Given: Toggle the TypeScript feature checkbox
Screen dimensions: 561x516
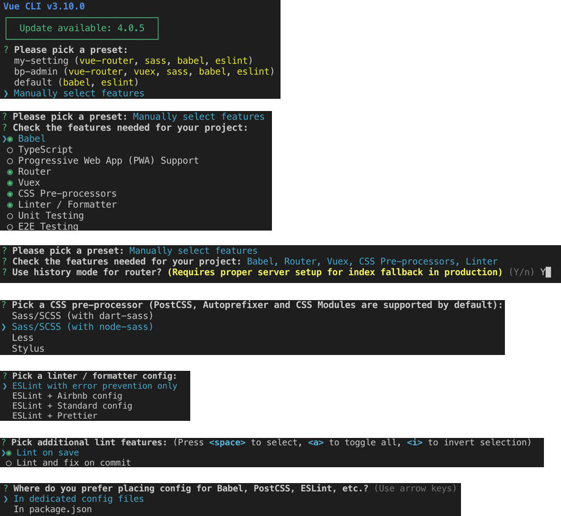Looking at the screenshot, I should click(10, 150).
